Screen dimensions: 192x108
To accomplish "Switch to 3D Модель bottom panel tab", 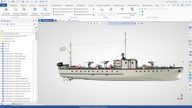I will point(6,104).
